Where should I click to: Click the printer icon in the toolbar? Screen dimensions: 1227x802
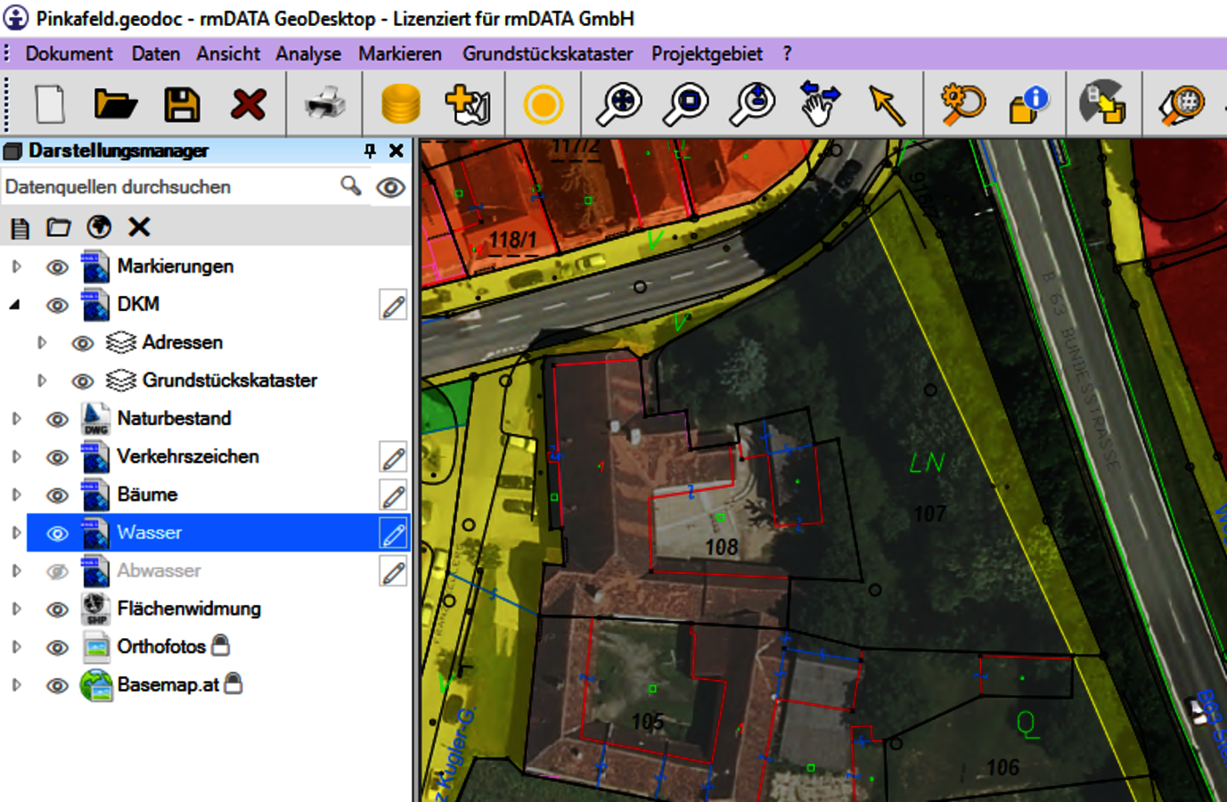[324, 104]
